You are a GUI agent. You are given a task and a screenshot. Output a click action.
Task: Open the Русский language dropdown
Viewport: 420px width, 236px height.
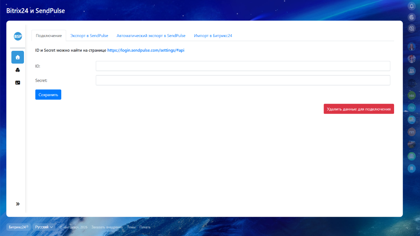click(44, 227)
